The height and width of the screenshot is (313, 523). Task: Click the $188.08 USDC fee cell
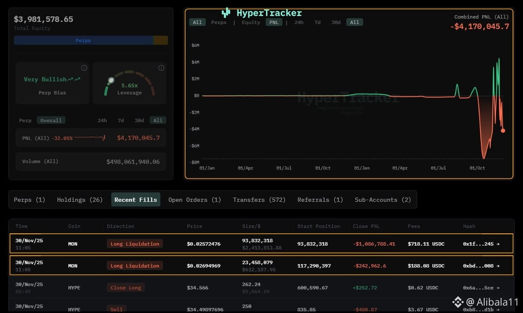click(x=426, y=266)
